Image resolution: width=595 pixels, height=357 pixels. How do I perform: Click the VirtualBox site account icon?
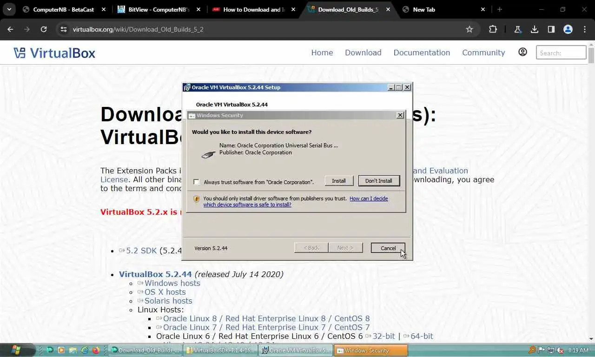pyautogui.click(x=522, y=52)
